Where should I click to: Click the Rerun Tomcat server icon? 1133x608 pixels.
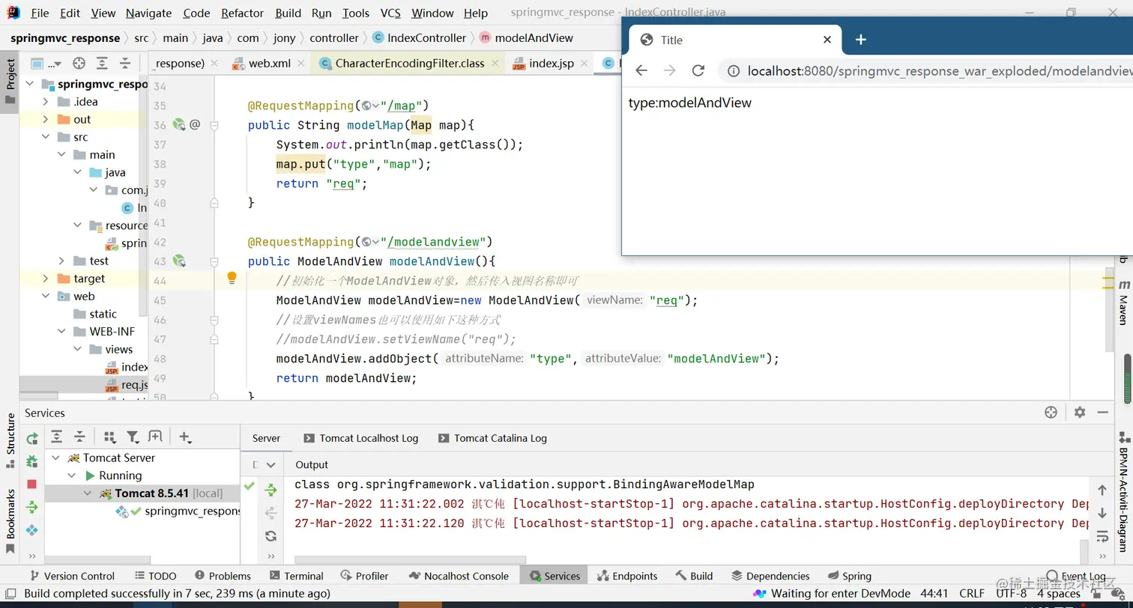31,439
